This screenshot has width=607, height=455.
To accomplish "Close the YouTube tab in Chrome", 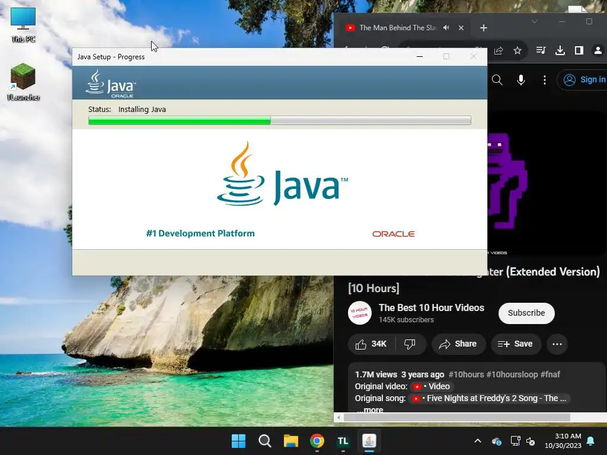I will (461, 28).
